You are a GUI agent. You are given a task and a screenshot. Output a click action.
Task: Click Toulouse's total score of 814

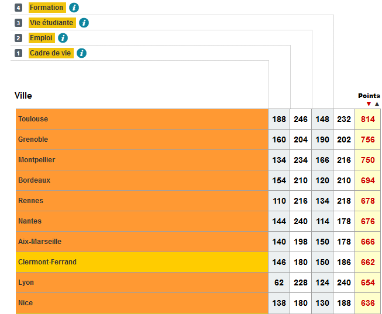point(367,119)
